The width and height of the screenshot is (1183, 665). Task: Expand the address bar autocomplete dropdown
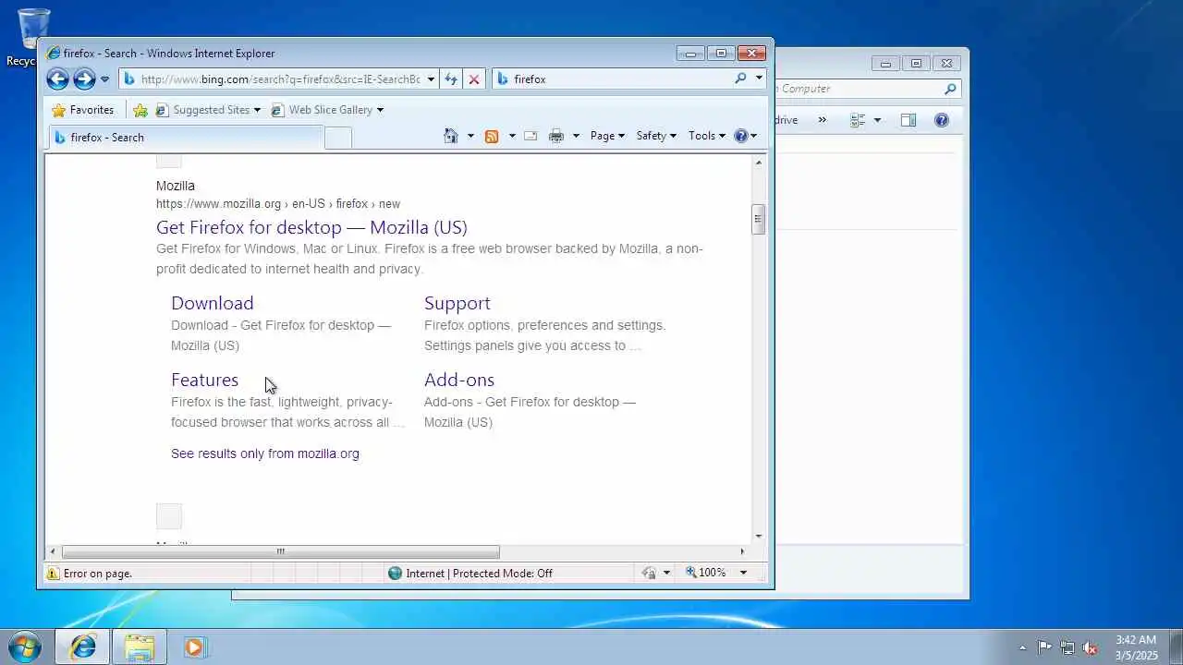[431, 79]
